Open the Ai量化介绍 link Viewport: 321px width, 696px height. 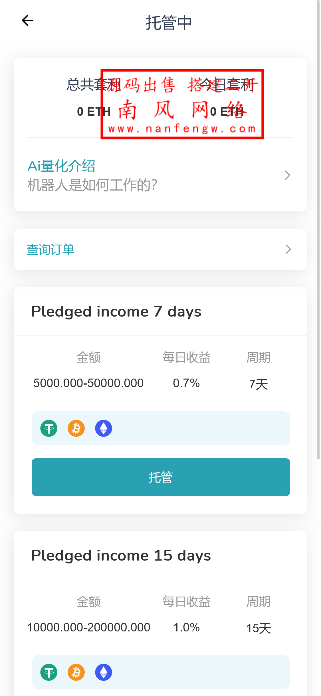[61, 166]
